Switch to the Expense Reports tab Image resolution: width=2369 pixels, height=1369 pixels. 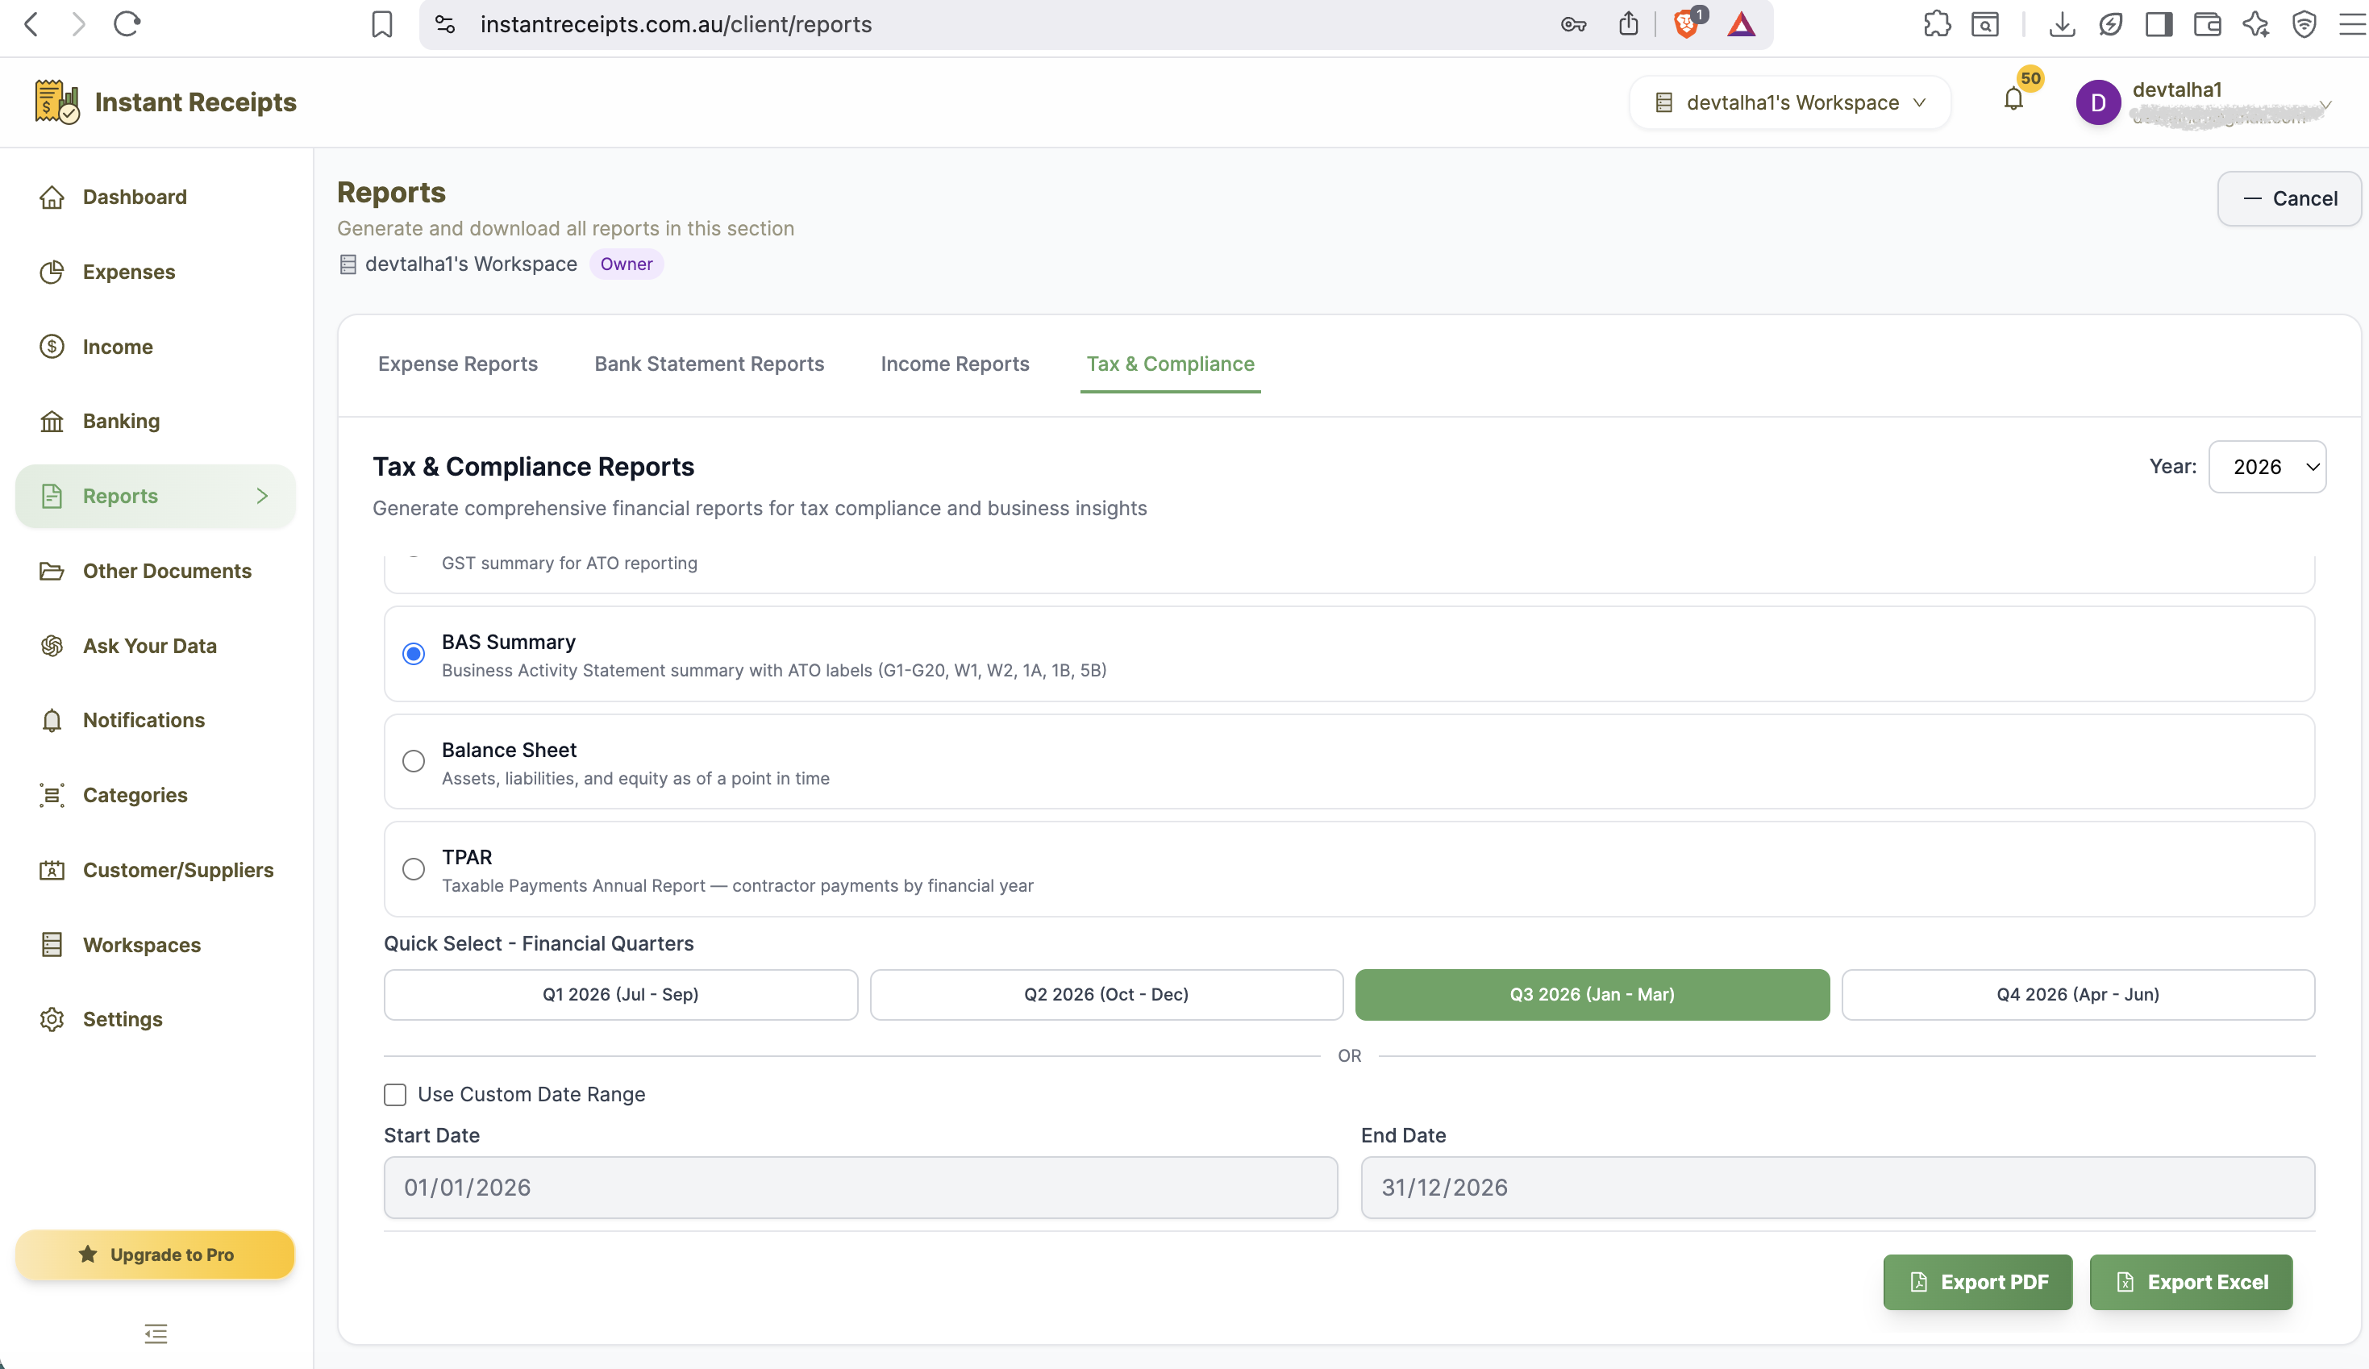(x=458, y=364)
